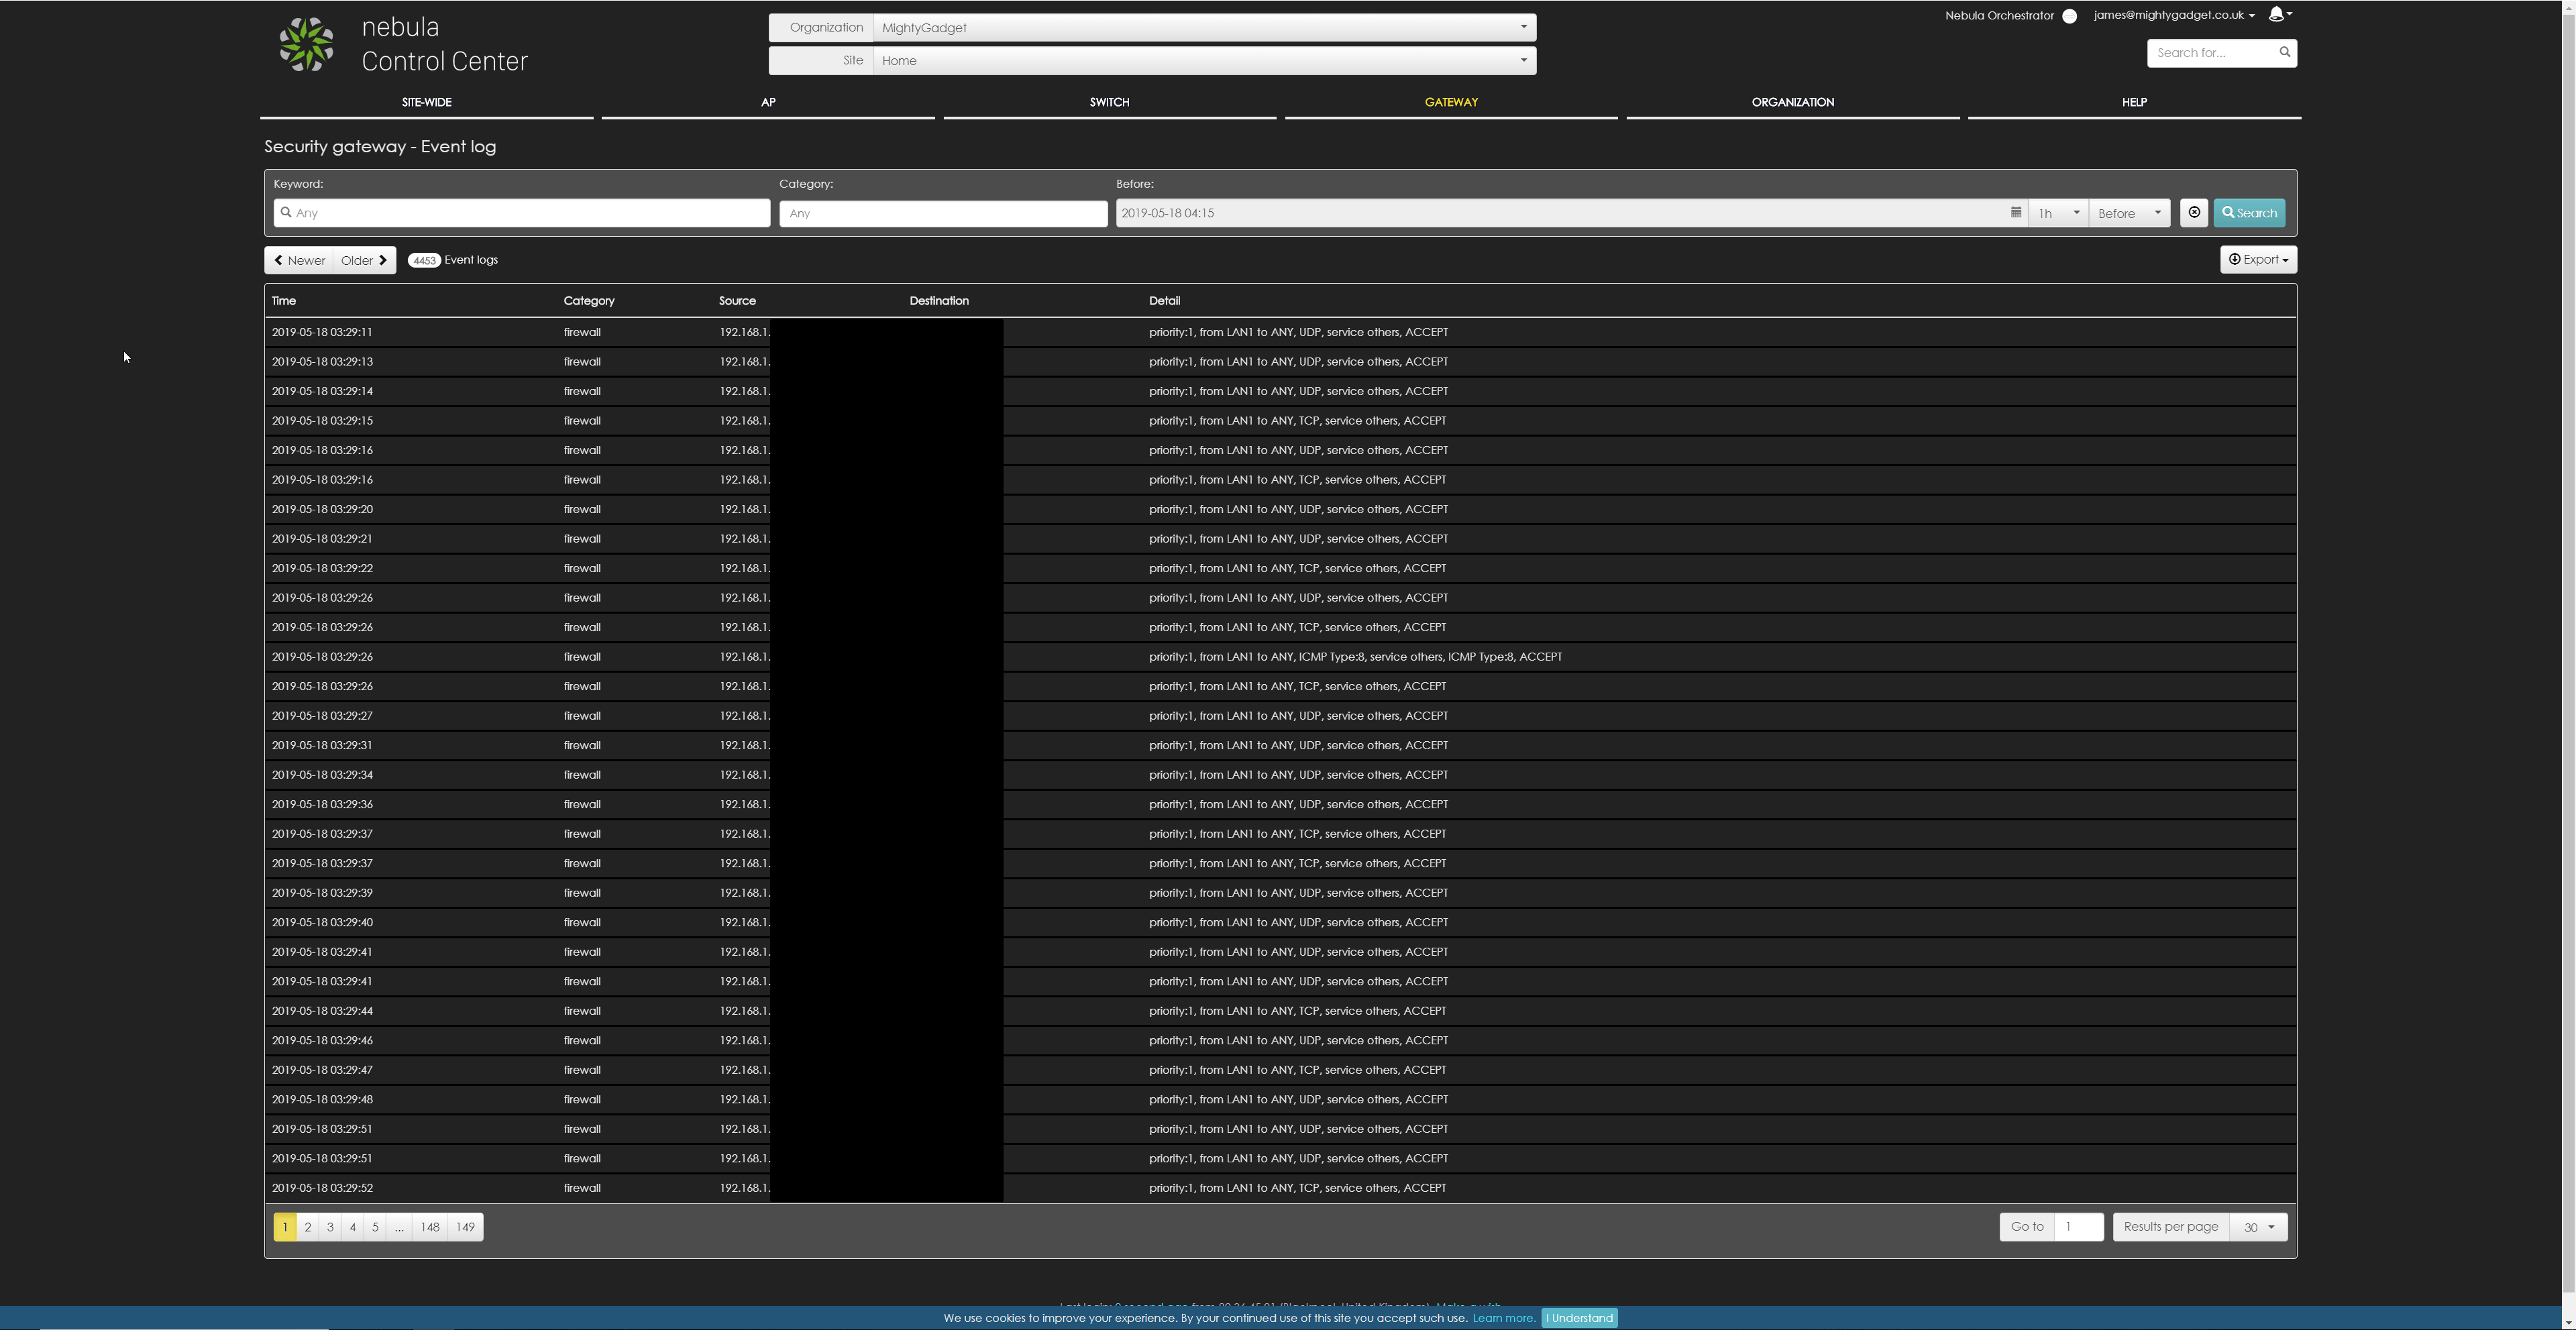2576x1330 pixels.
Task: Go to page 149 of results
Action: point(465,1227)
